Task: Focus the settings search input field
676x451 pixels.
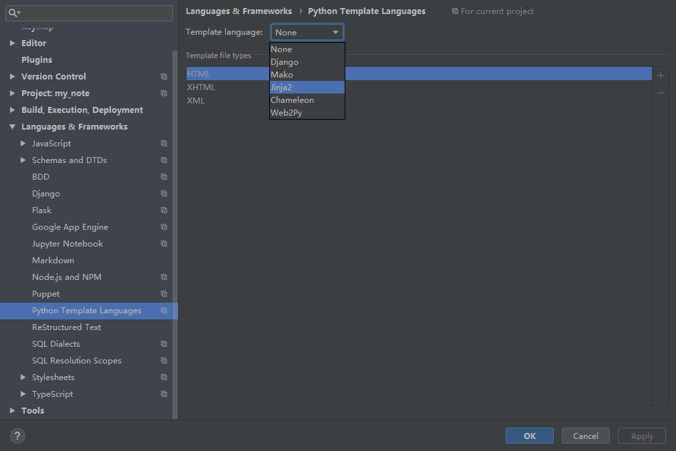Action: pos(90,13)
